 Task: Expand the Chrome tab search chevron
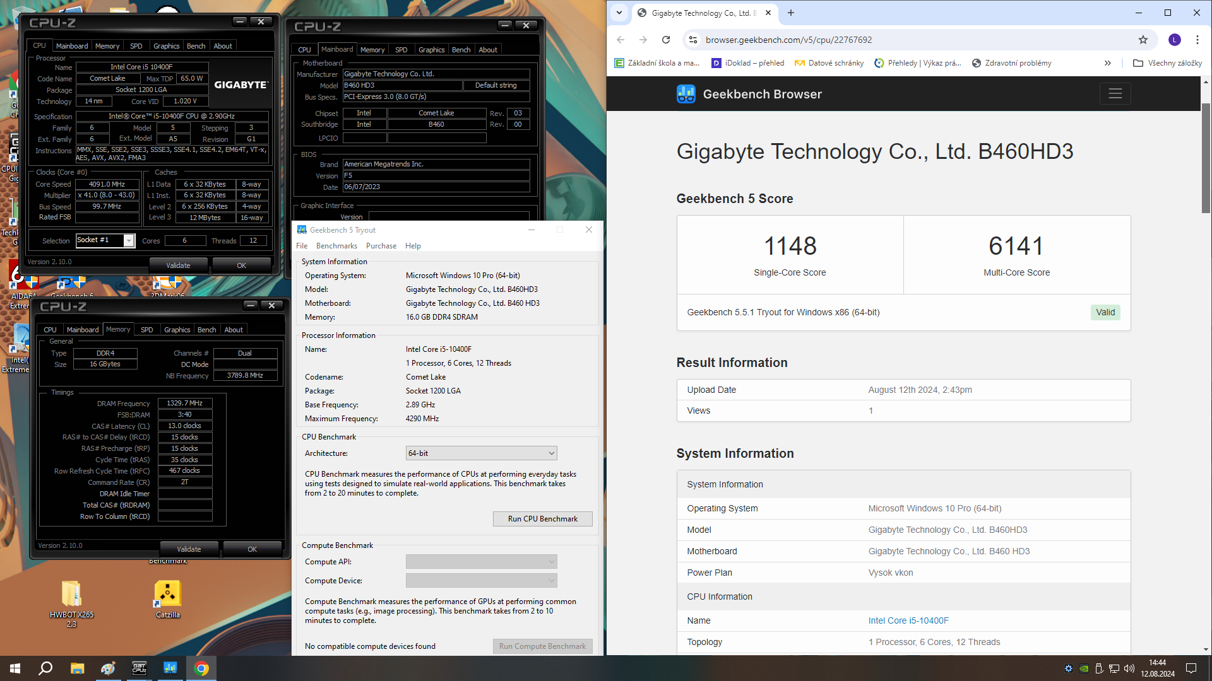[619, 13]
